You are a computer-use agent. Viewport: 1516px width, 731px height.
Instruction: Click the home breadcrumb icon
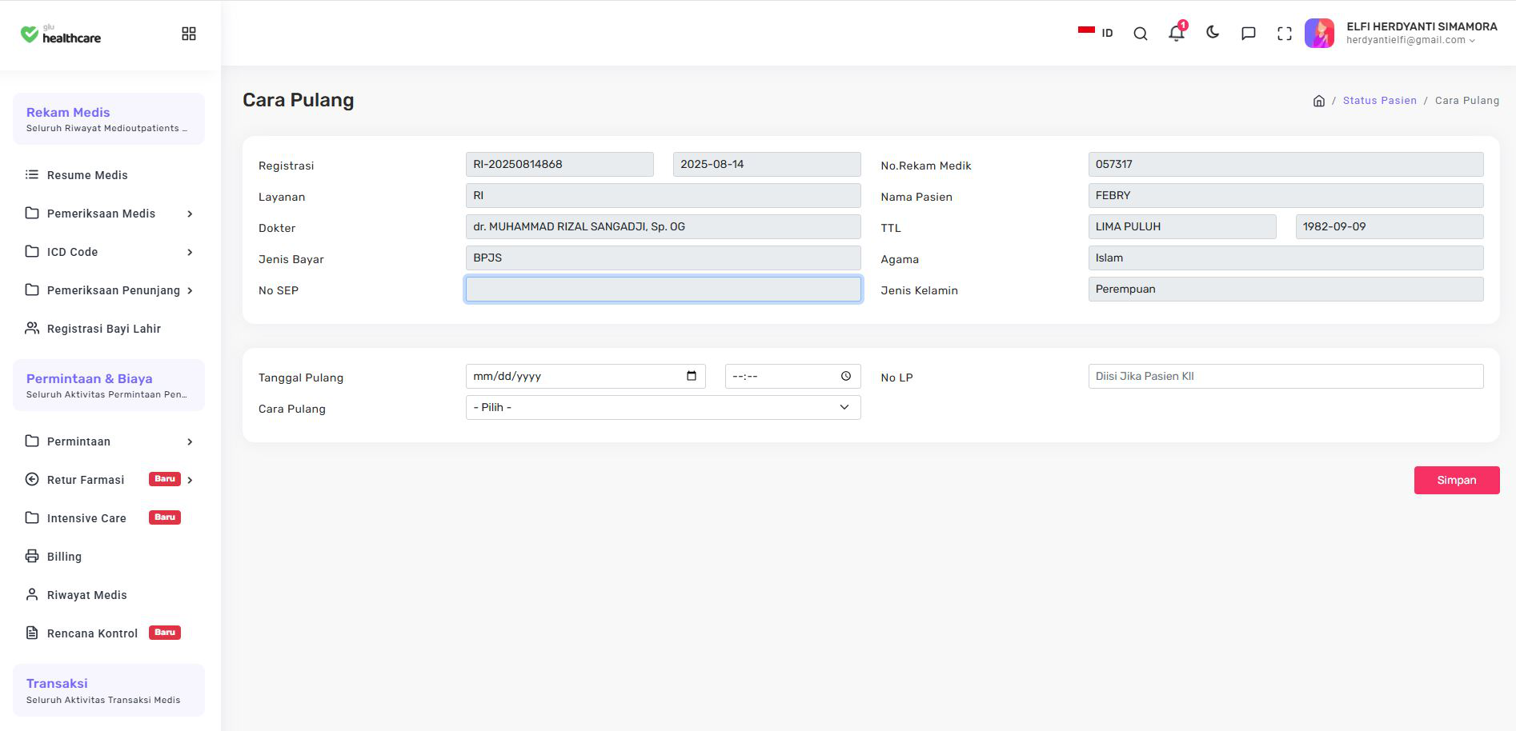point(1319,101)
